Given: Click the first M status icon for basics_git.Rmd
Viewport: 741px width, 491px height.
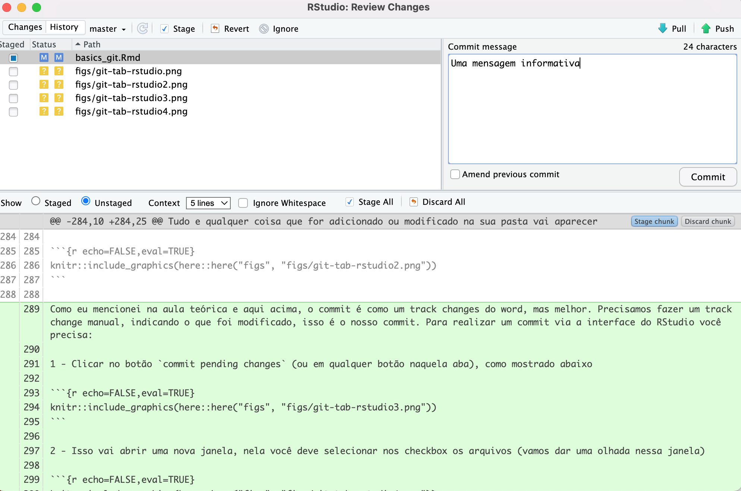Looking at the screenshot, I should [x=44, y=57].
